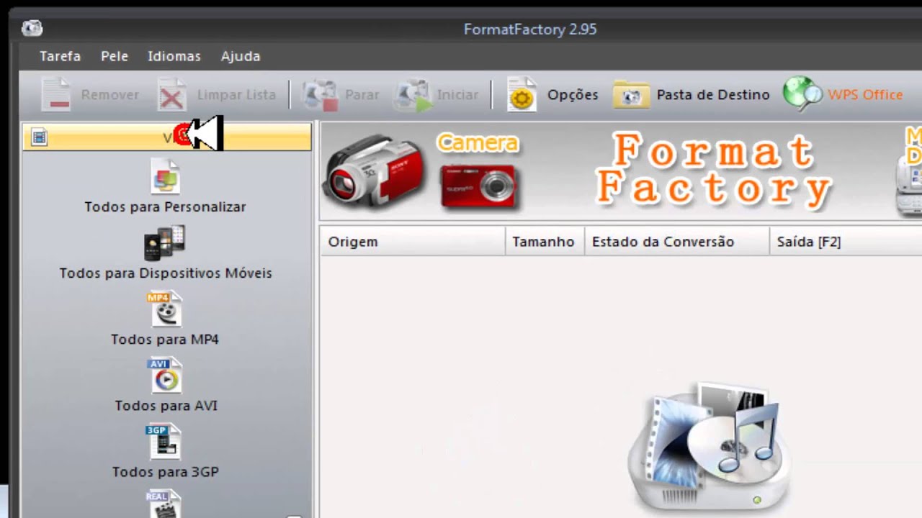Image resolution: width=922 pixels, height=518 pixels.
Task: Click the Opções label
Action: tap(573, 94)
